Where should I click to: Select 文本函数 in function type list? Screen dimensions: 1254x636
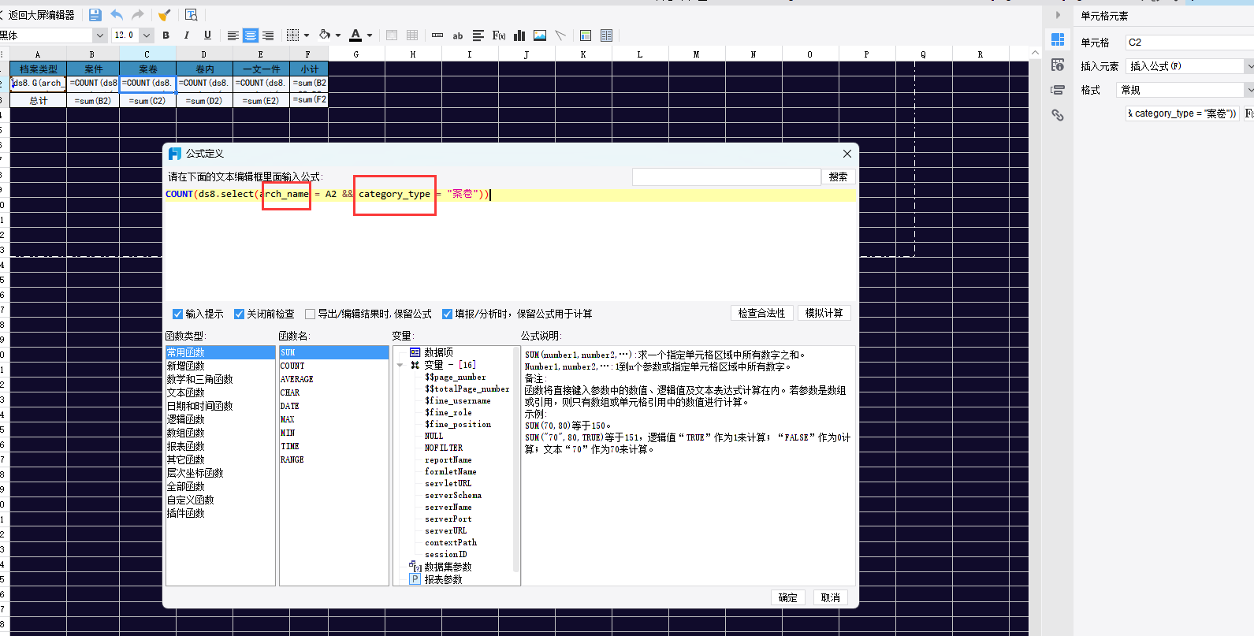pos(185,392)
